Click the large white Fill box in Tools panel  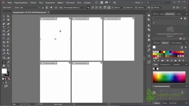(x=4, y=71)
